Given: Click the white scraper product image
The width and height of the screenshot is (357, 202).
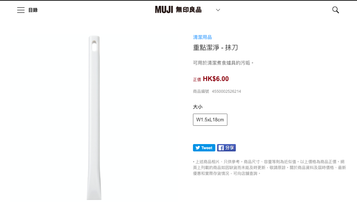Looking at the screenshot, I should [94, 118].
